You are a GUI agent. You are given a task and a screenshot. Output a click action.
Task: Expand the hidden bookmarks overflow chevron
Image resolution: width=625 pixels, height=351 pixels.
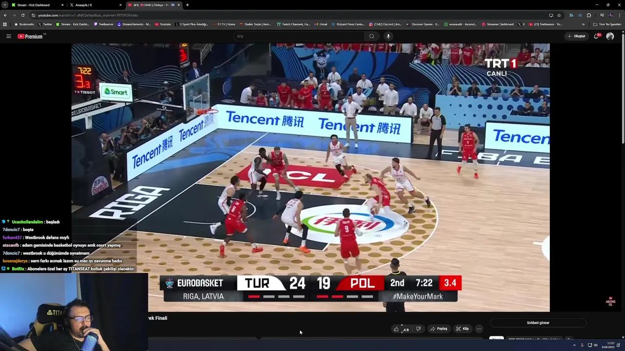pyautogui.click(x=583, y=24)
